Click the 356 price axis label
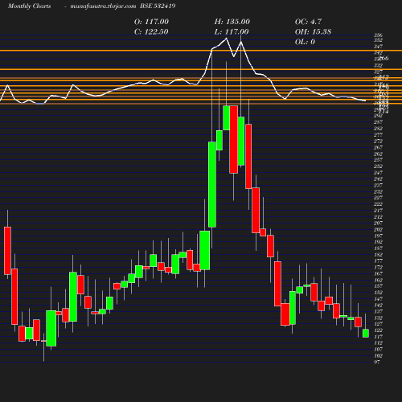The height and width of the screenshot is (402, 402). [x=378, y=35]
